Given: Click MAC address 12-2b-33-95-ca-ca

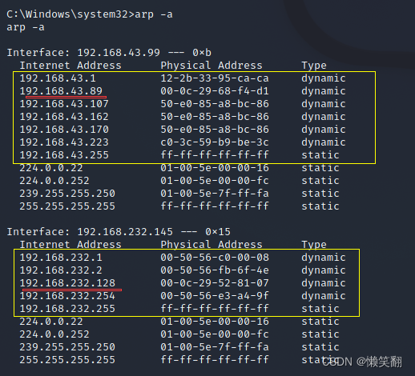Looking at the screenshot, I should click(215, 78).
